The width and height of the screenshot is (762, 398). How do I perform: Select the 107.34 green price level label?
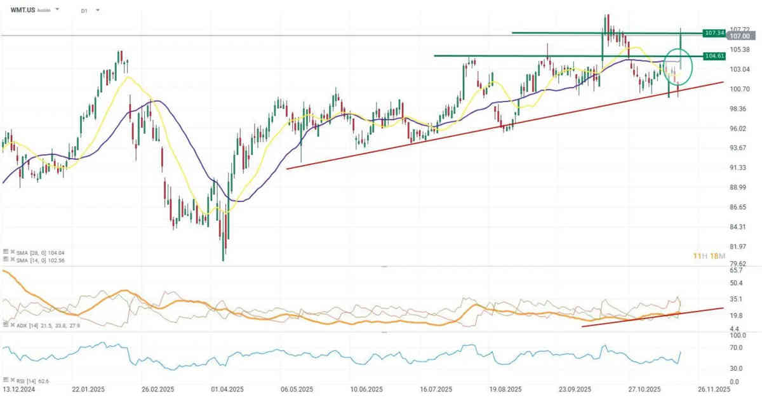click(714, 32)
